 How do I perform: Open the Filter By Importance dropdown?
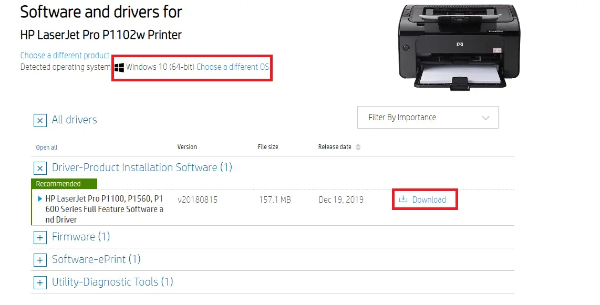point(427,117)
